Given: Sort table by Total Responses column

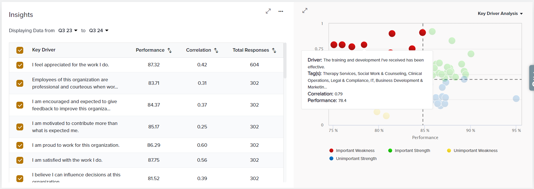Looking at the screenshot, I should [x=274, y=50].
